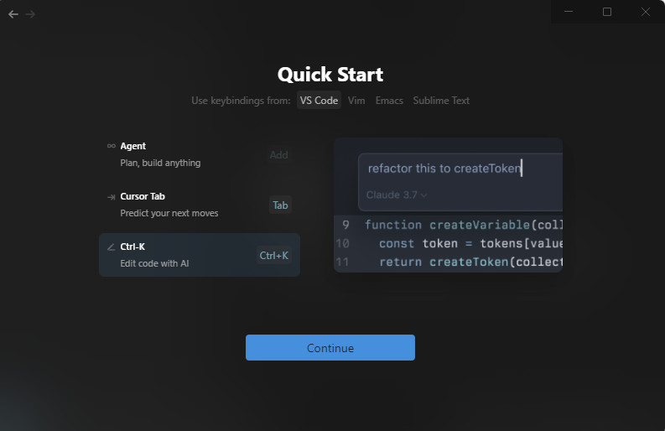Select the Ctrl-K feature item
Viewport: 665px width, 431px height.
[200, 255]
